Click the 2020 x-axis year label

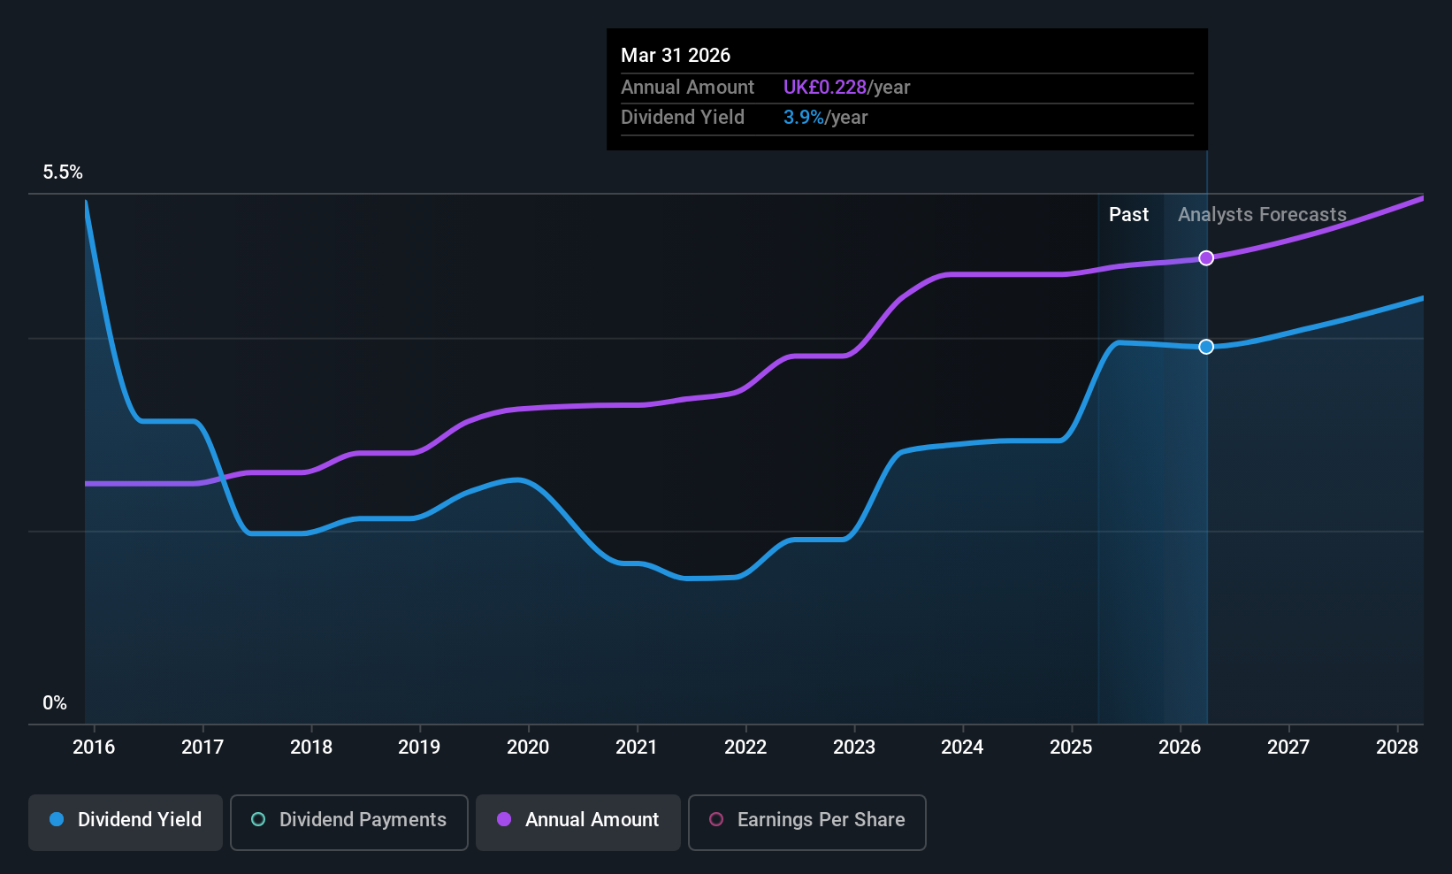click(528, 747)
